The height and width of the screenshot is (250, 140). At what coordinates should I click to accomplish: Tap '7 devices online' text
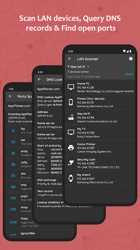78,72
